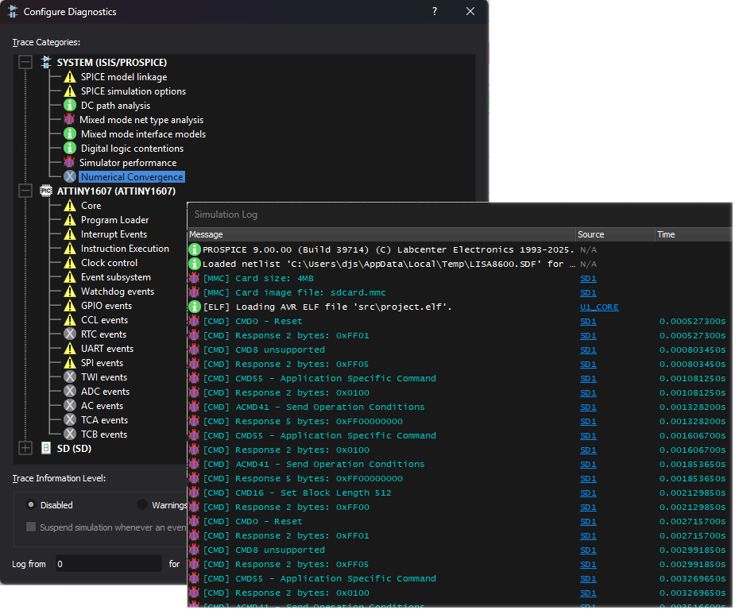The image size is (739, 614).
Task: Select the Warnings trace level radio button
Action: click(142, 504)
